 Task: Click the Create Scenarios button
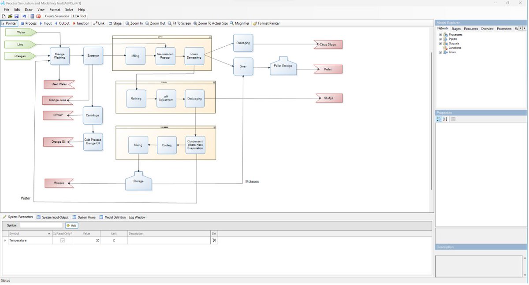click(x=57, y=16)
